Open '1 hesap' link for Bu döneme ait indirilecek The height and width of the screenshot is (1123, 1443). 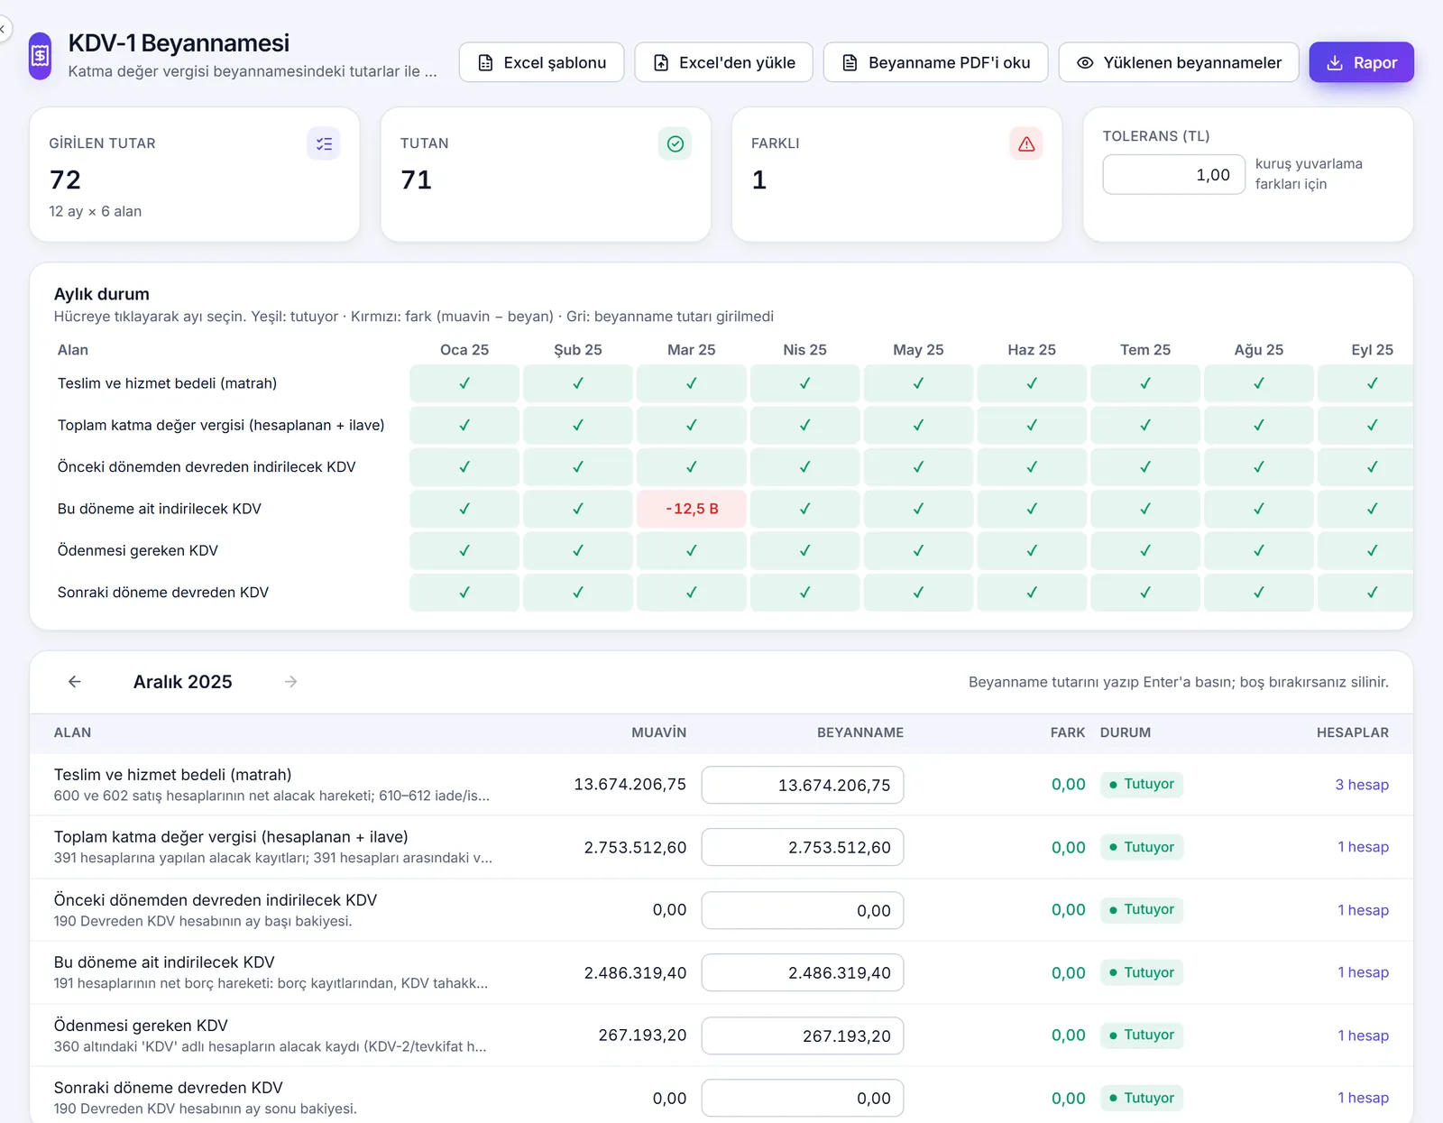[1363, 972]
